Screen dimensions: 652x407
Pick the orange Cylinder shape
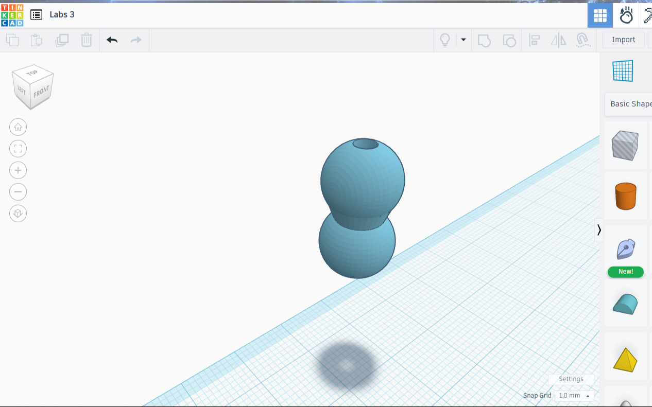(x=625, y=196)
